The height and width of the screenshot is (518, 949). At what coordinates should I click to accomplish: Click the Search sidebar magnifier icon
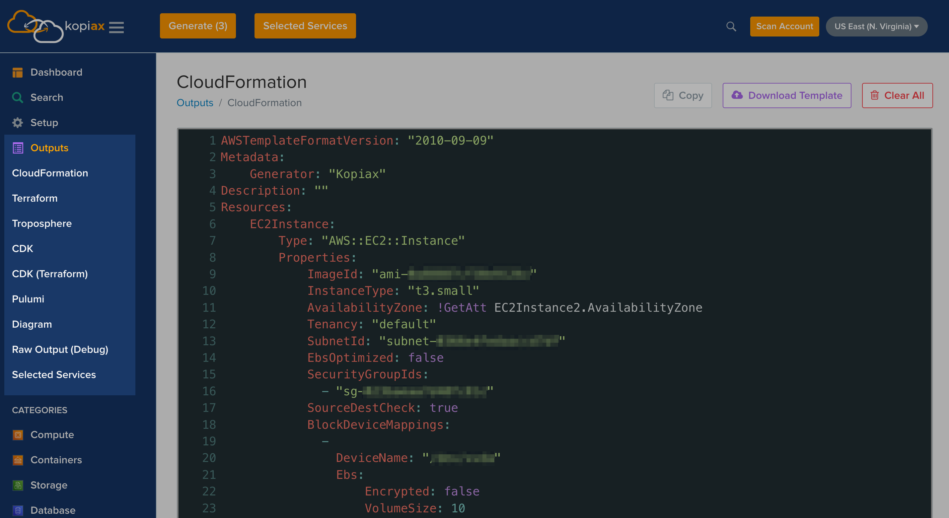point(18,97)
